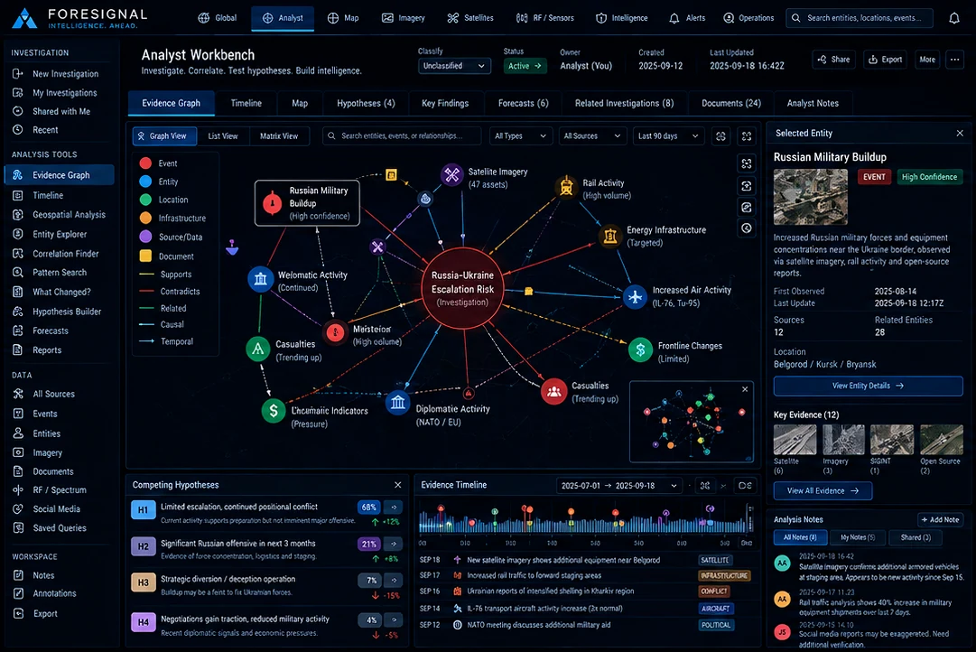Click the More button in header

point(927,60)
